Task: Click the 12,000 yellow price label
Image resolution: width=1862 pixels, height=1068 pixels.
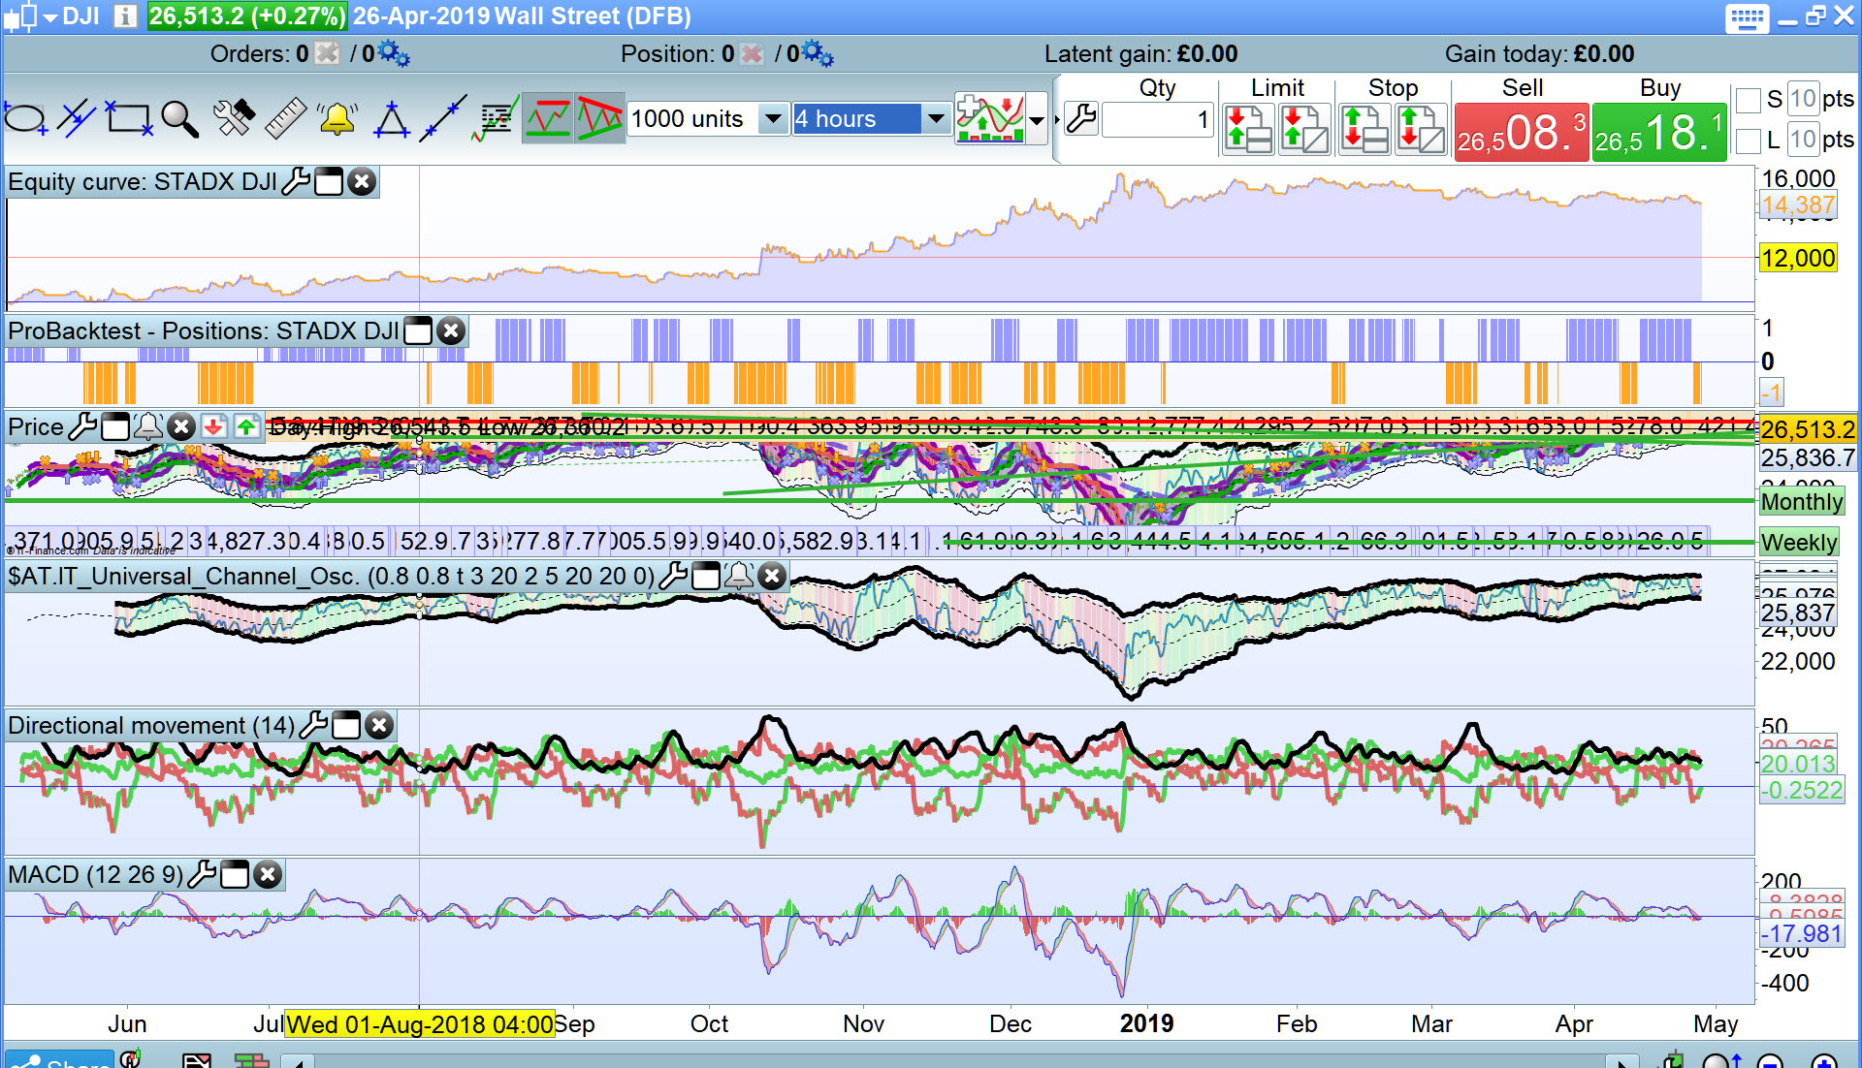Action: [1798, 259]
